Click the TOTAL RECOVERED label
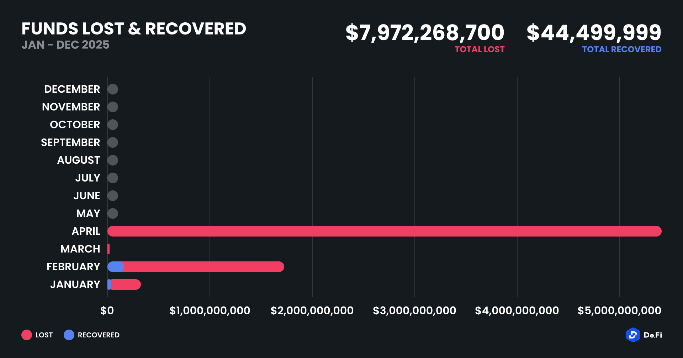 coord(621,49)
